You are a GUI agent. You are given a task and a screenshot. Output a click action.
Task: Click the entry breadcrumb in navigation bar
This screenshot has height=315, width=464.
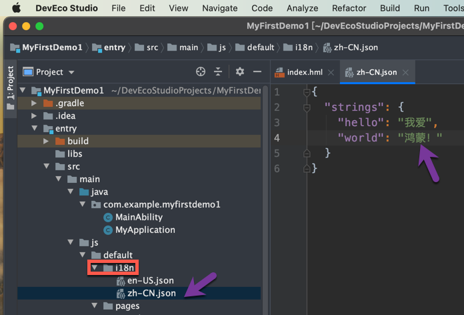point(114,47)
